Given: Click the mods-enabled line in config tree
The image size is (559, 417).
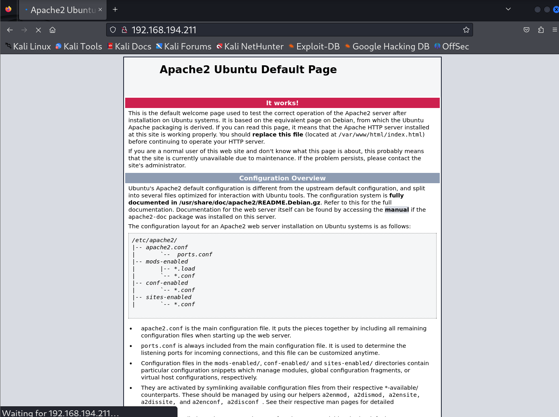Looking at the screenshot, I should [167, 262].
